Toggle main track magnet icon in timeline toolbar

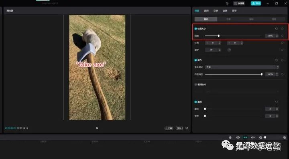coord(238,137)
